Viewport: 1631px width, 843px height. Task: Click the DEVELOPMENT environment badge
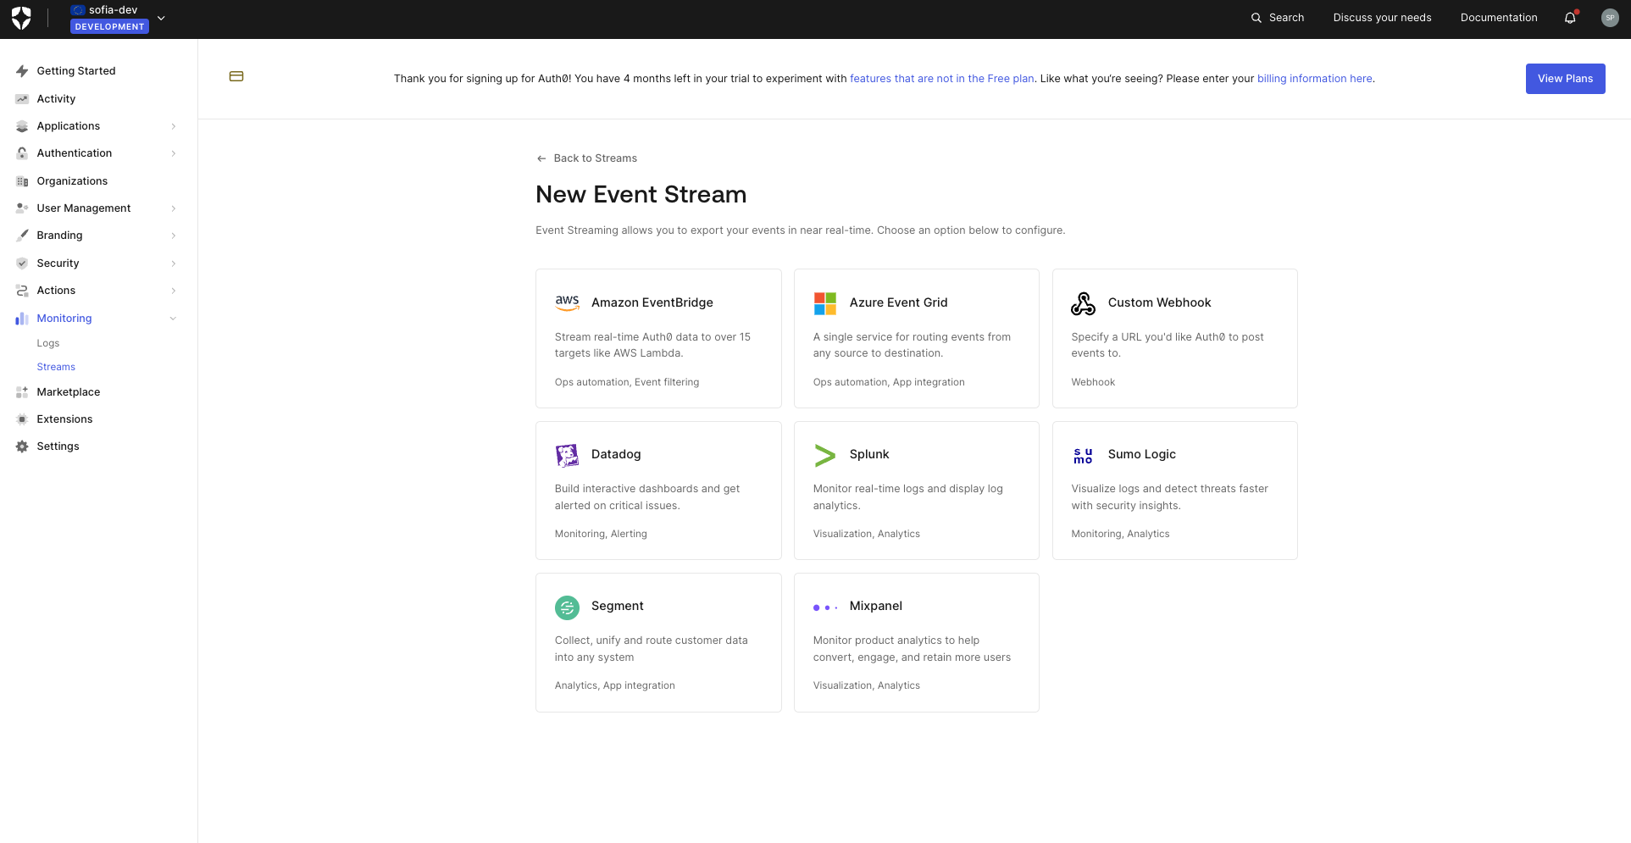(109, 27)
